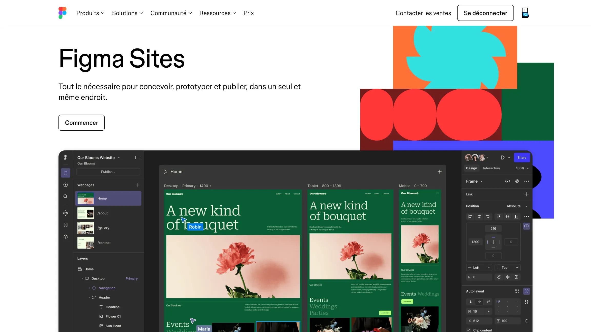
Task: Open the /about webpage
Action: coord(108,213)
